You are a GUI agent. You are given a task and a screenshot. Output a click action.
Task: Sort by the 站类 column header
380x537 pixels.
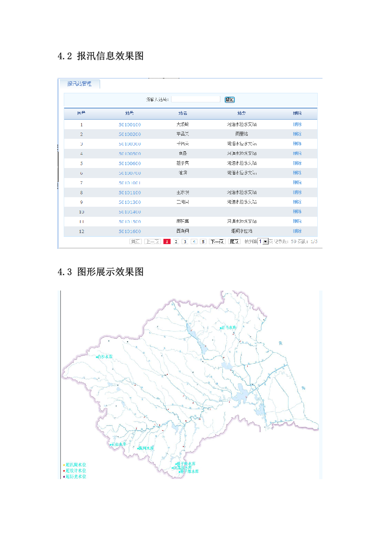[x=242, y=113]
